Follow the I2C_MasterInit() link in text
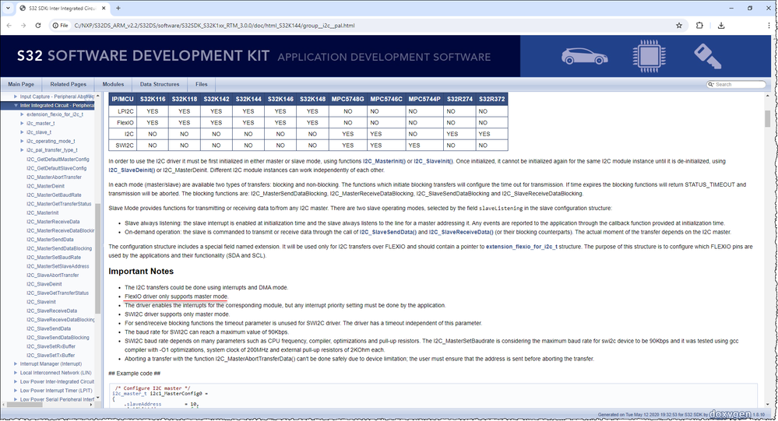 (x=384, y=162)
